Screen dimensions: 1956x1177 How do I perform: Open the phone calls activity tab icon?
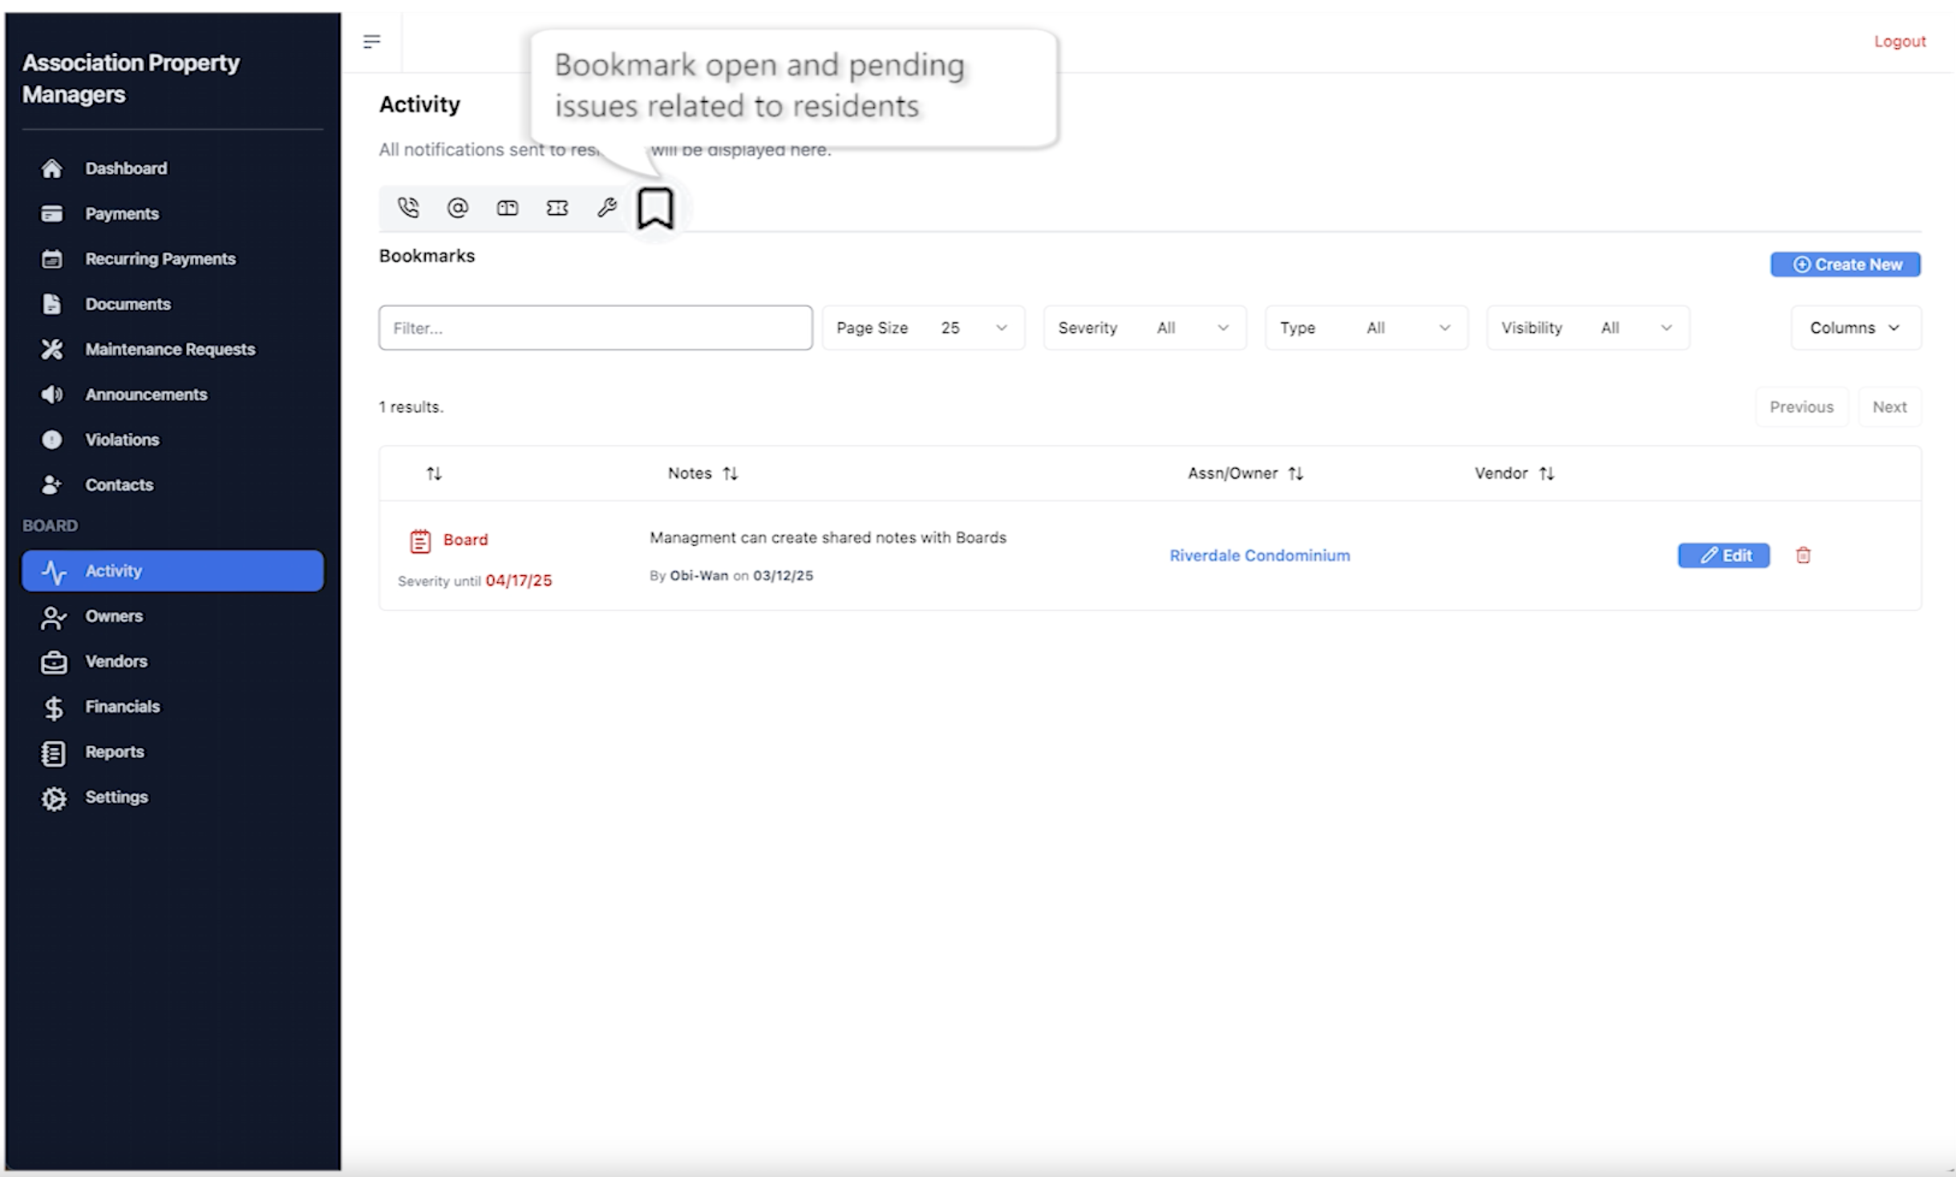(408, 208)
